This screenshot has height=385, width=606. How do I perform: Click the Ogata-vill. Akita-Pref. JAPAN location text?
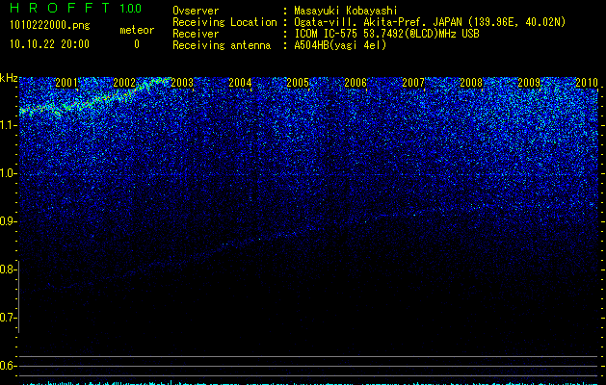point(430,22)
